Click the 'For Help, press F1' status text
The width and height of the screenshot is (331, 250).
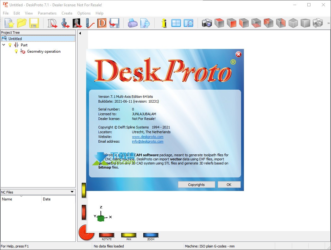click(x=15, y=246)
